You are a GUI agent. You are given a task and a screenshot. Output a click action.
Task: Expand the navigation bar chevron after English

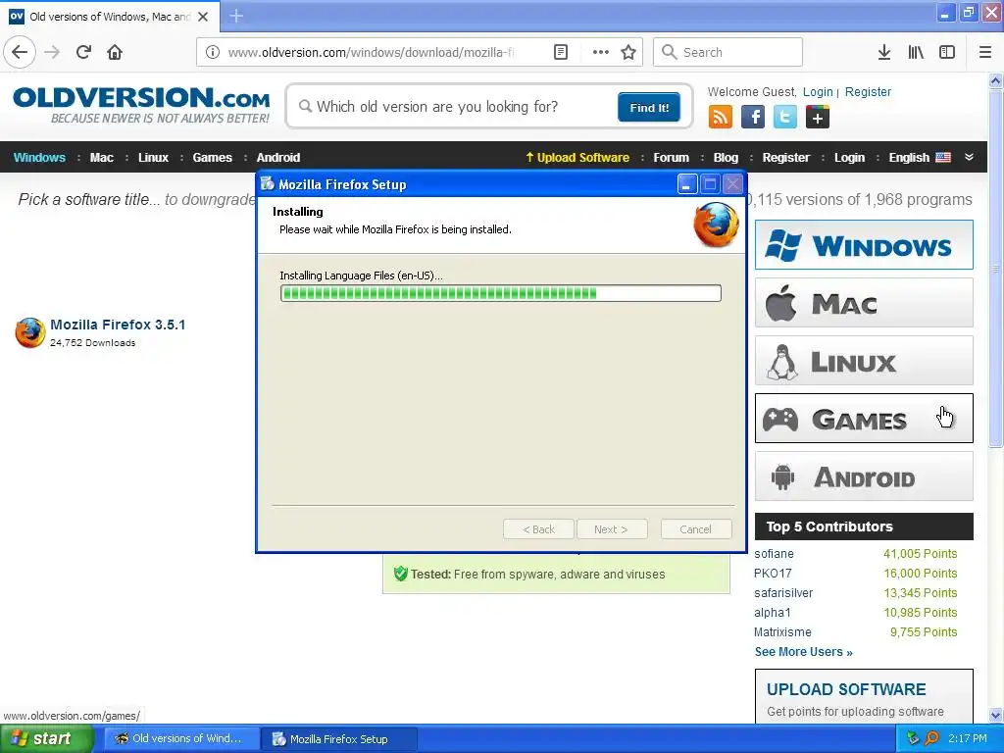click(x=969, y=158)
